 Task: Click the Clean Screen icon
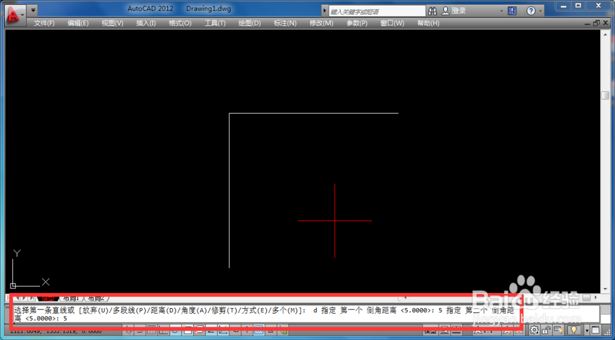(x=595, y=330)
